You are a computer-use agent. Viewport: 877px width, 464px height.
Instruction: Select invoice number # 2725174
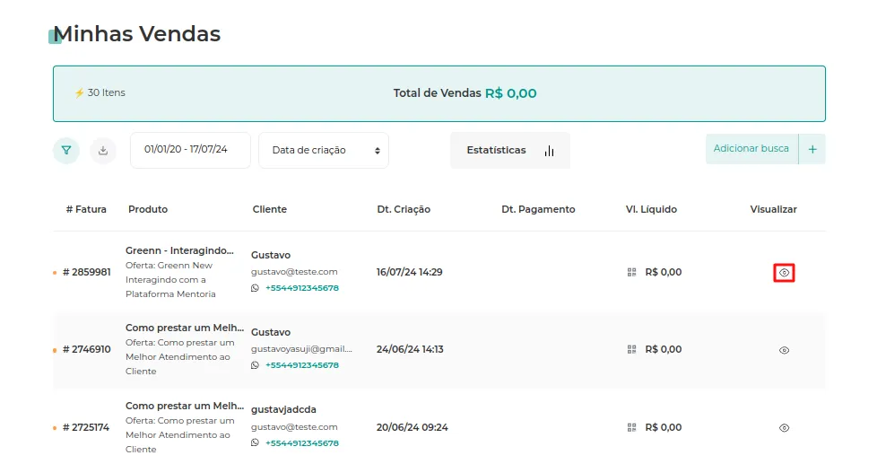point(86,427)
